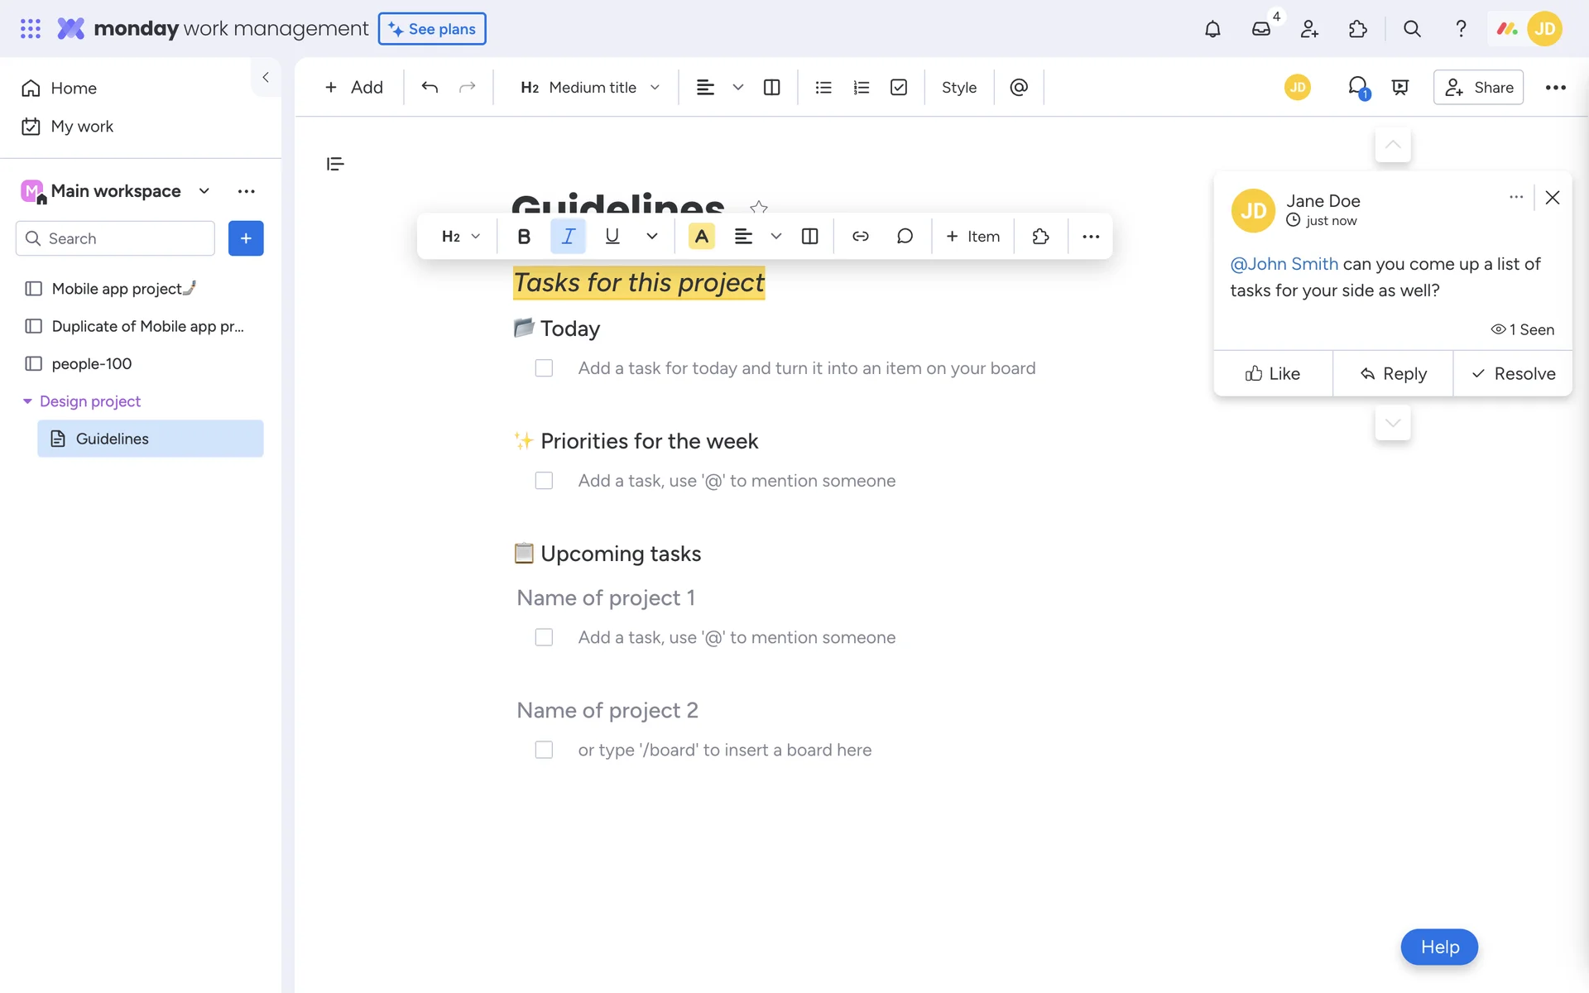Click the numbered list icon
Image resolution: width=1589 pixels, height=993 pixels.
coord(861,88)
